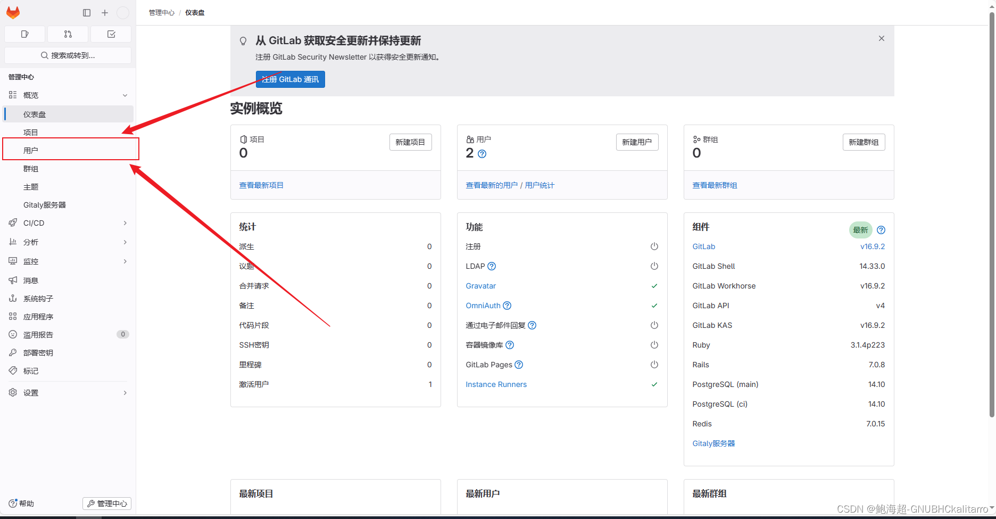Open the Gravatar link
The image size is (996, 519).
click(x=481, y=286)
